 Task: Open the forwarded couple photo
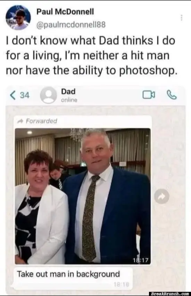pyautogui.click(x=83, y=196)
